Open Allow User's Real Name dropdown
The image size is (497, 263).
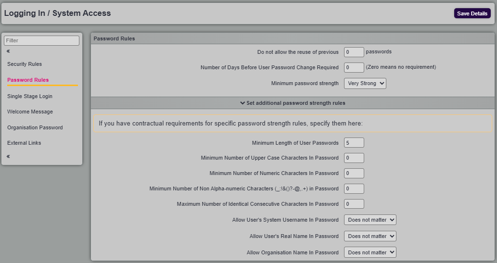click(370, 236)
